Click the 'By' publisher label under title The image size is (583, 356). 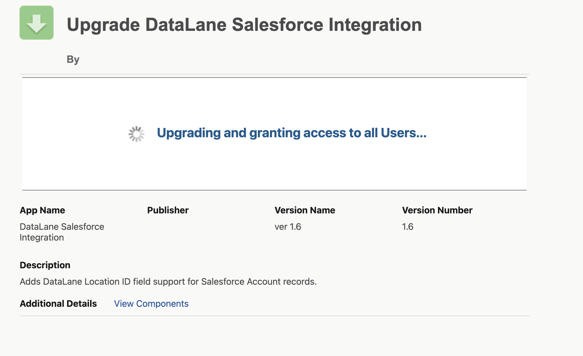[73, 59]
